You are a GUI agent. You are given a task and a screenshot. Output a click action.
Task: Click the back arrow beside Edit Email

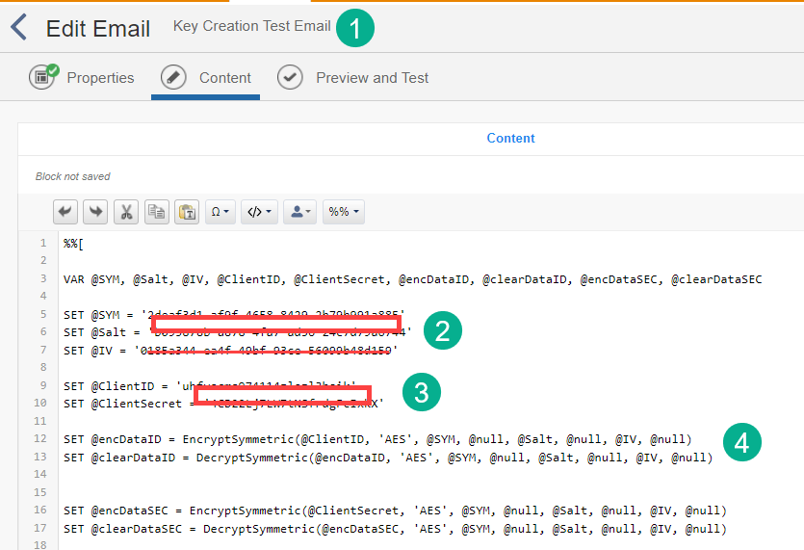pos(19,27)
